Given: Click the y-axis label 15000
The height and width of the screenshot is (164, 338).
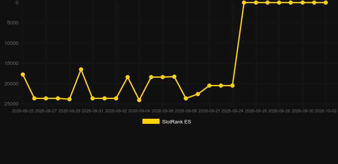Looking at the screenshot, I should tap(12, 64).
